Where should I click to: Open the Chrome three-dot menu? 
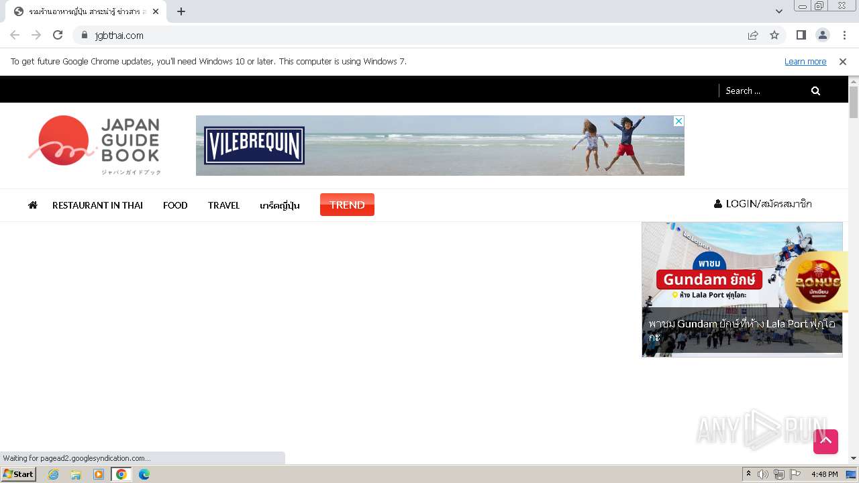(x=844, y=35)
